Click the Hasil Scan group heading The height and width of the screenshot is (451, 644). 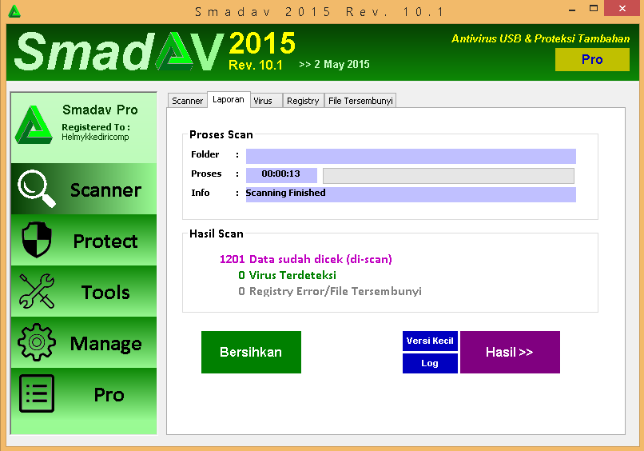tap(217, 233)
